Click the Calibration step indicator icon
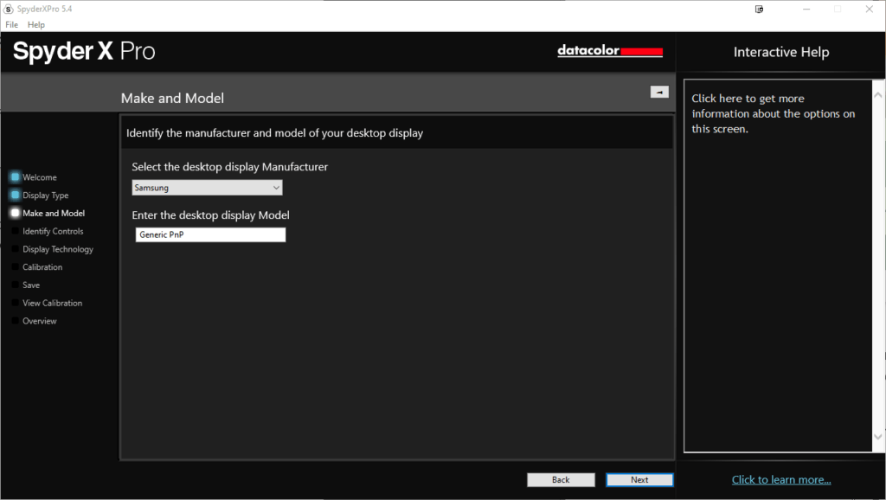This screenshot has width=886, height=500. (x=15, y=267)
